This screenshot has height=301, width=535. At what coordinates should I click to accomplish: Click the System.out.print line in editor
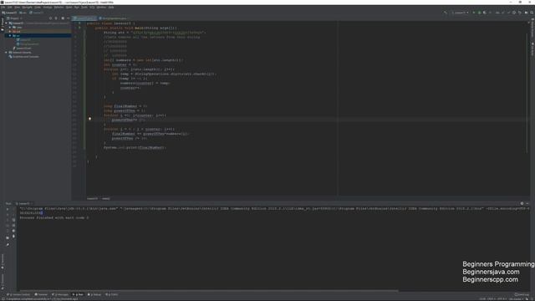(x=135, y=148)
